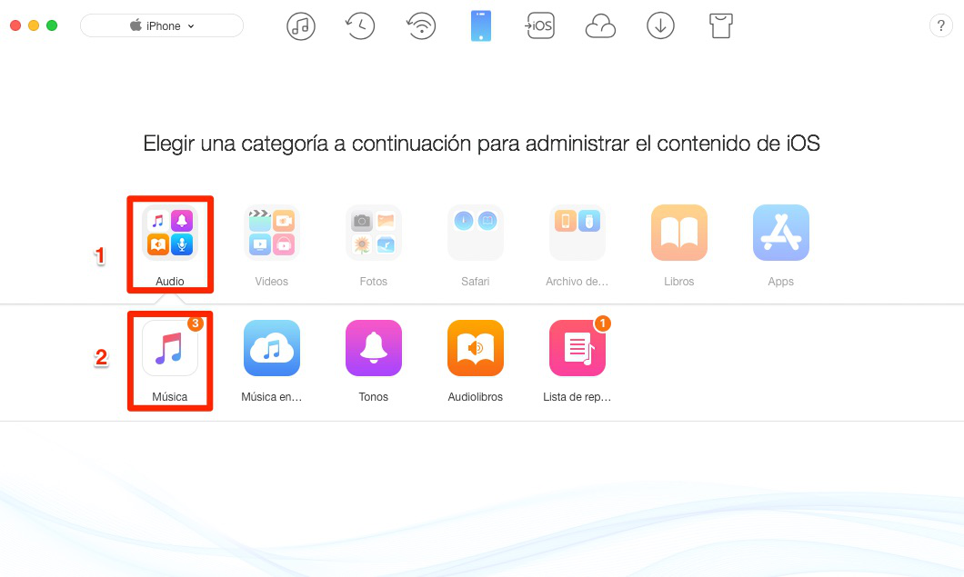The height and width of the screenshot is (577, 964).
Task: Click the Apps label text
Action: pyautogui.click(x=781, y=282)
